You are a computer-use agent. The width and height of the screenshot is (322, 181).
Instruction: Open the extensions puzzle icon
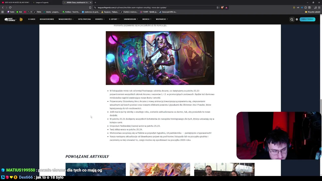(306, 8)
